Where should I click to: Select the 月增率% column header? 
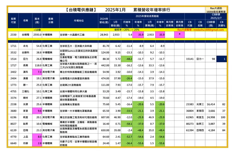[127, 24]
